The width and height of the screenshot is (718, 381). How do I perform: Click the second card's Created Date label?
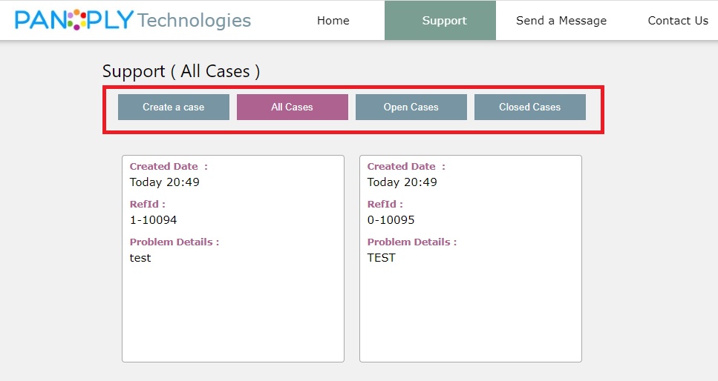tap(406, 167)
